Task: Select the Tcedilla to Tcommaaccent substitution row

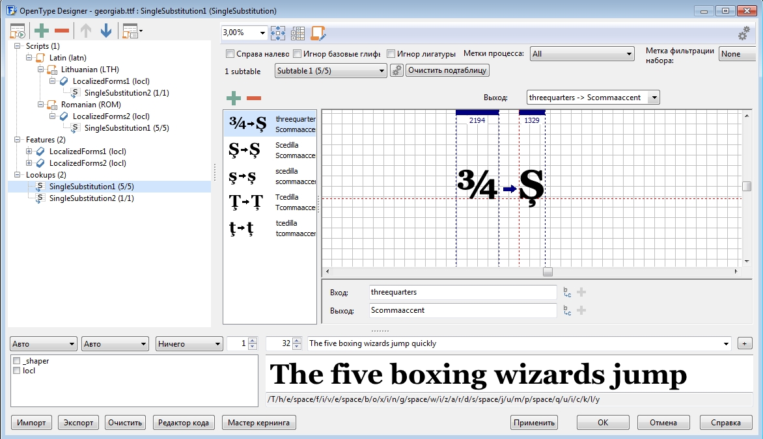Action: point(270,202)
